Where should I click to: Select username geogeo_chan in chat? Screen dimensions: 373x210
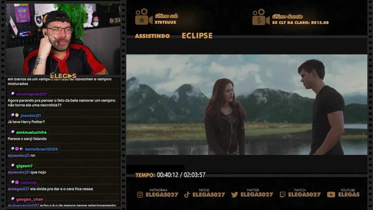[30, 199]
